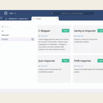Click the Plugins tab icon
Screen dimensions: 103x103
tap(33, 19)
